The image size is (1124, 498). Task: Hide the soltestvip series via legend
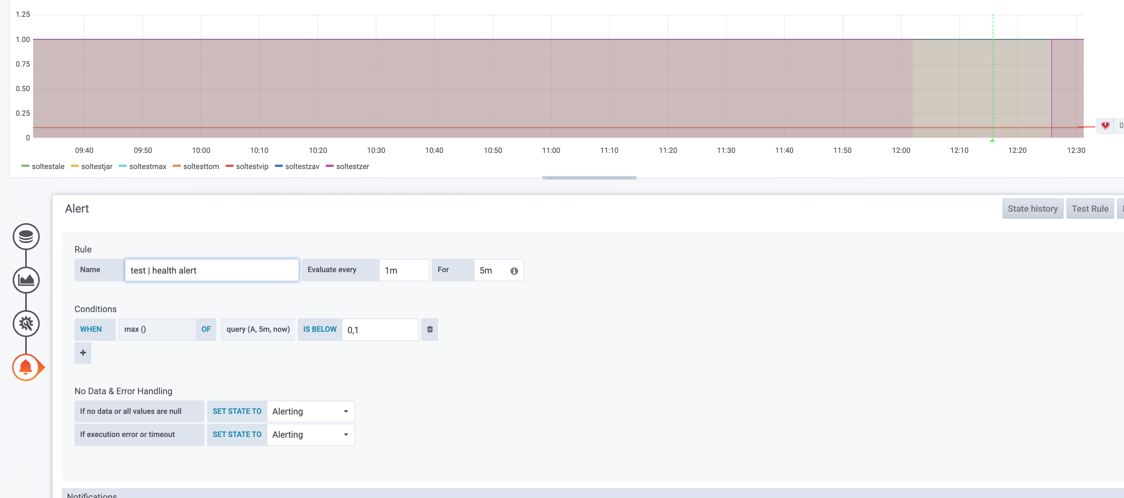(252, 166)
